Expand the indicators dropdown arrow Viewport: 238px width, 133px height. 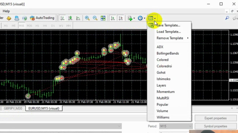(134, 18)
